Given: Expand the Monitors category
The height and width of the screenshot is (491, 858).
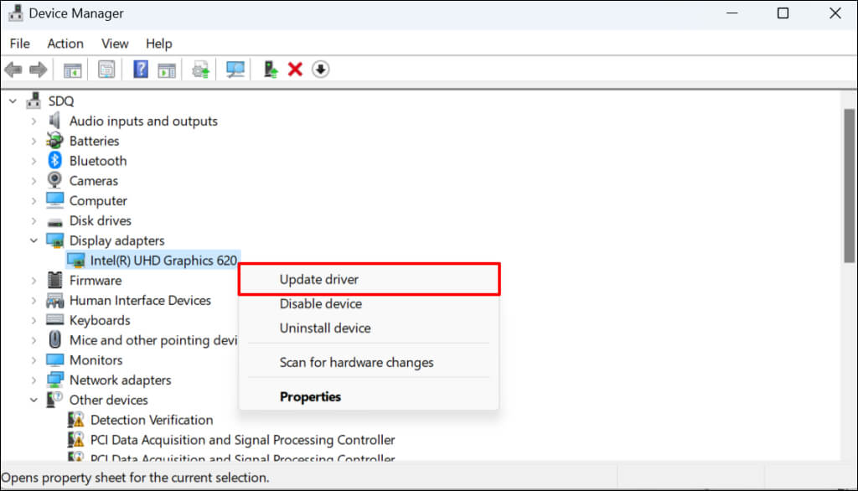Looking at the screenshot, I should (x=34, y=360).
